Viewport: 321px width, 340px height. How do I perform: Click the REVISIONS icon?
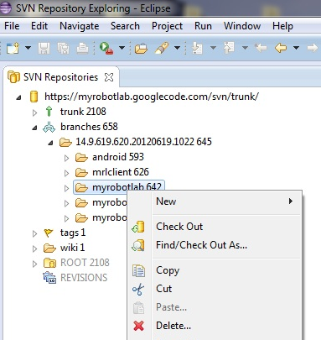pyautogui.click(x=49, y=278)
